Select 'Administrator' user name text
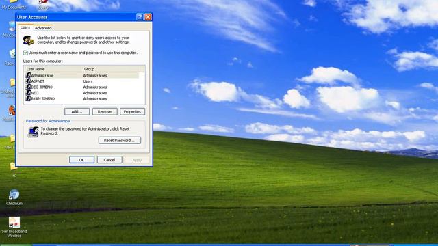Image resolution: width=438 pixels, height=246 pixels. coord(42,76)
